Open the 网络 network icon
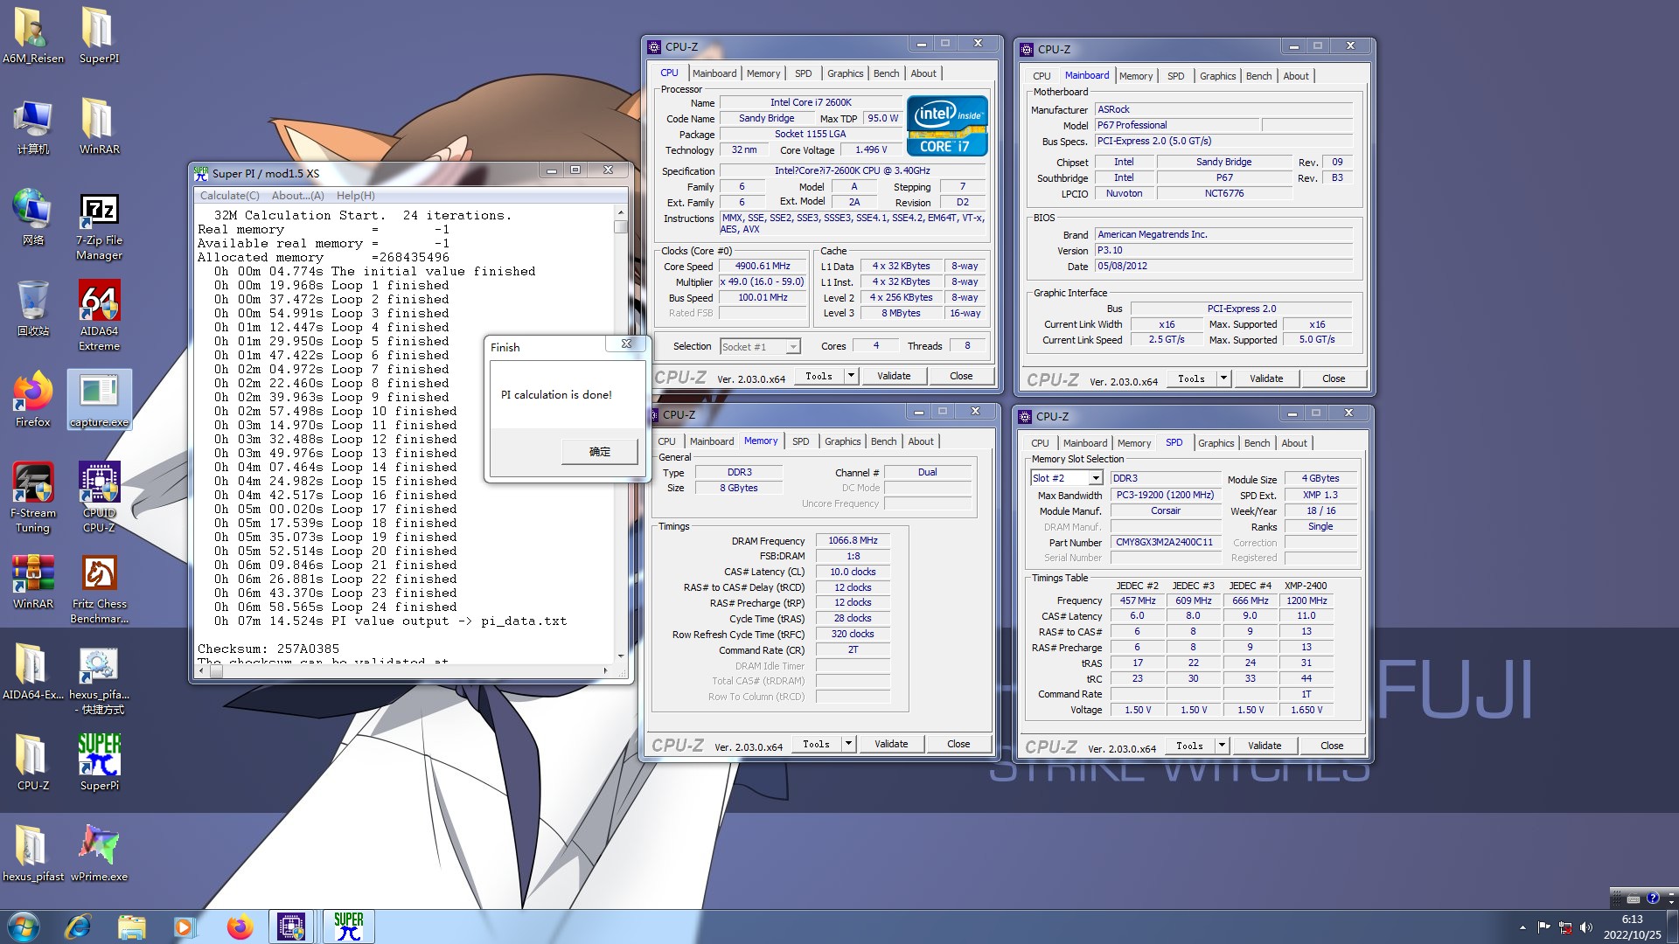 coord(33,217)
